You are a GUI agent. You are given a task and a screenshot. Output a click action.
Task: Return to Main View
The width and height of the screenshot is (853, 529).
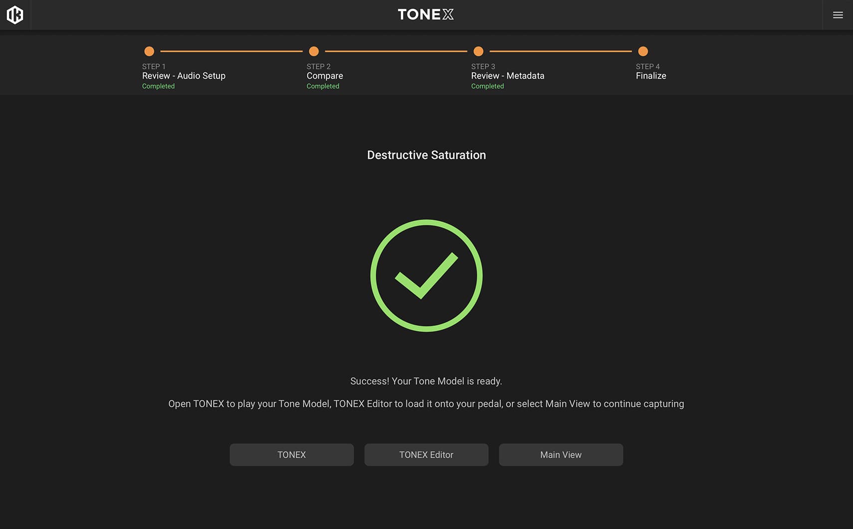(561, 455)
